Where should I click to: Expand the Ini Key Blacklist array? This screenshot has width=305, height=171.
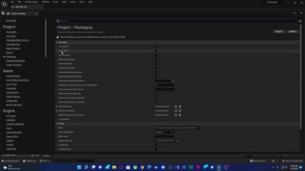[x=57, y=106]
